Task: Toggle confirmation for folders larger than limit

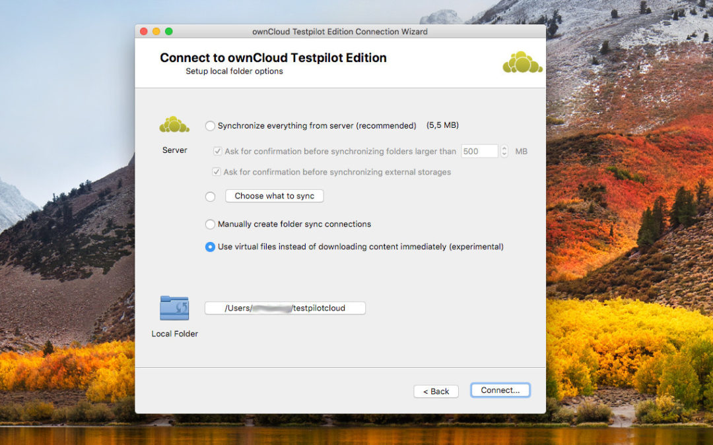Action: [x=218, y=151]
